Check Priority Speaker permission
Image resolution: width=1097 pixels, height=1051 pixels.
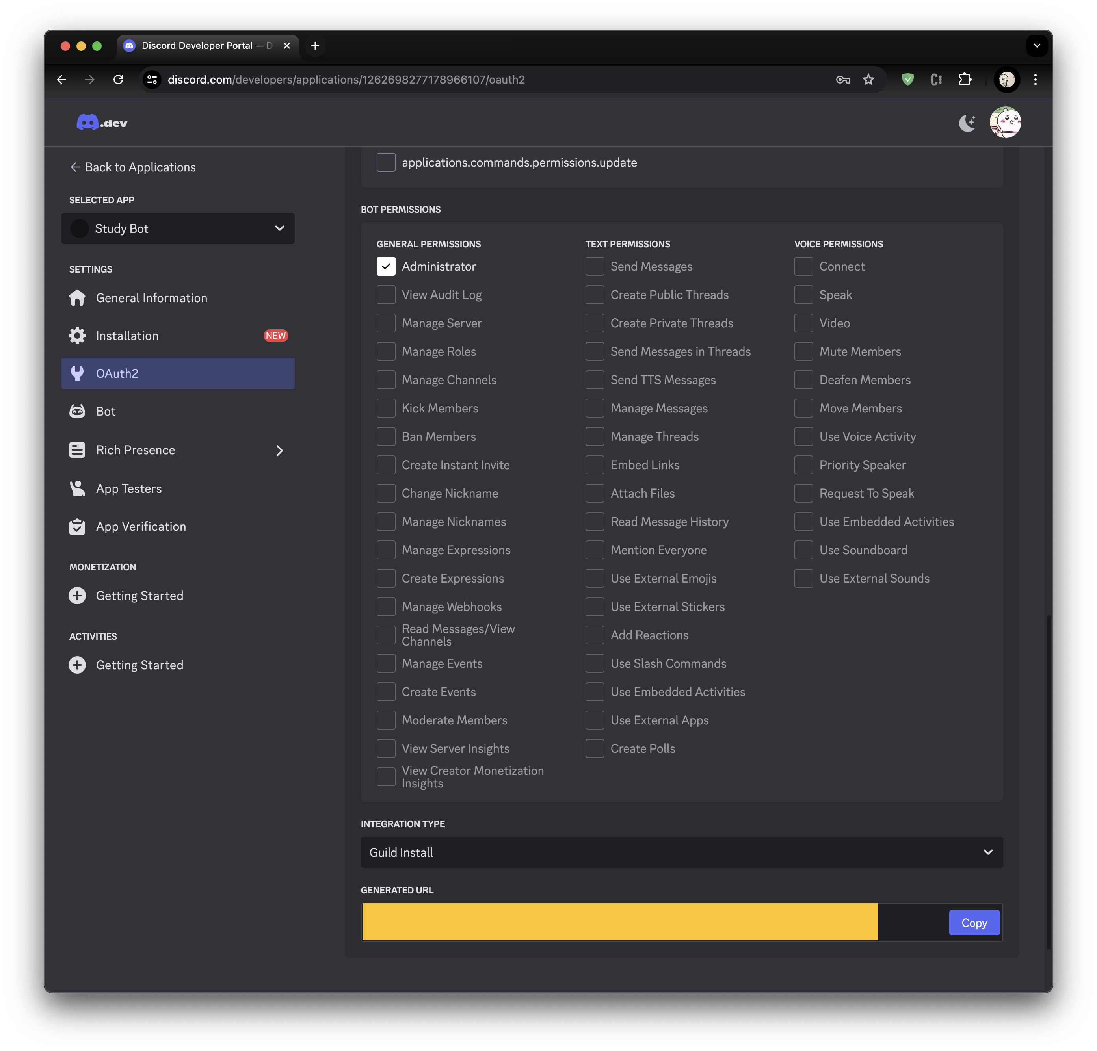[804, 465]
